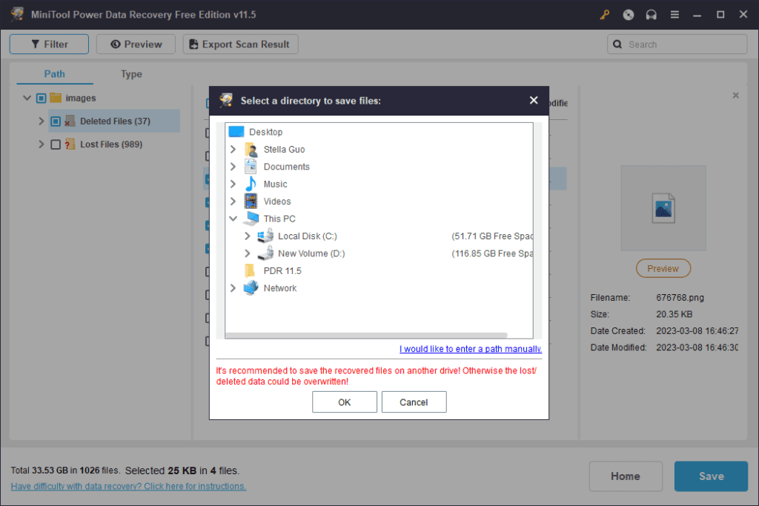Click the Stella Guo user folder icon
Screen dimensions: 759x506
pyautogui.click(x=251, y=150)
